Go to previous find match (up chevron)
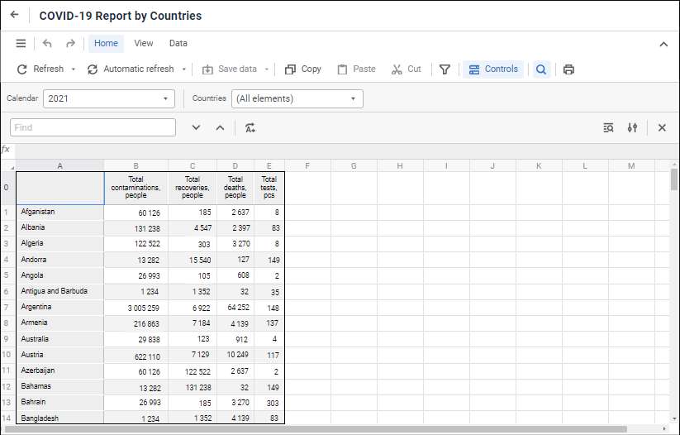Screen dimensions: 680x435 click(220, 127)
